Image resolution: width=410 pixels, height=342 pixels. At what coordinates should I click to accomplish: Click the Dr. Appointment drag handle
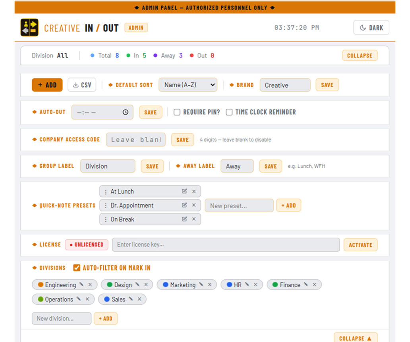coord(105,206)
